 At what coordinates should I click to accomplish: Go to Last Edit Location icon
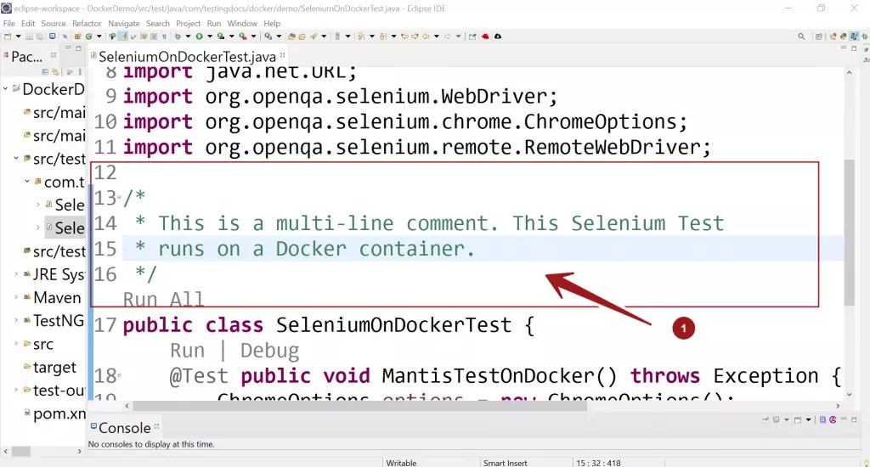click(x=405, y=36)
